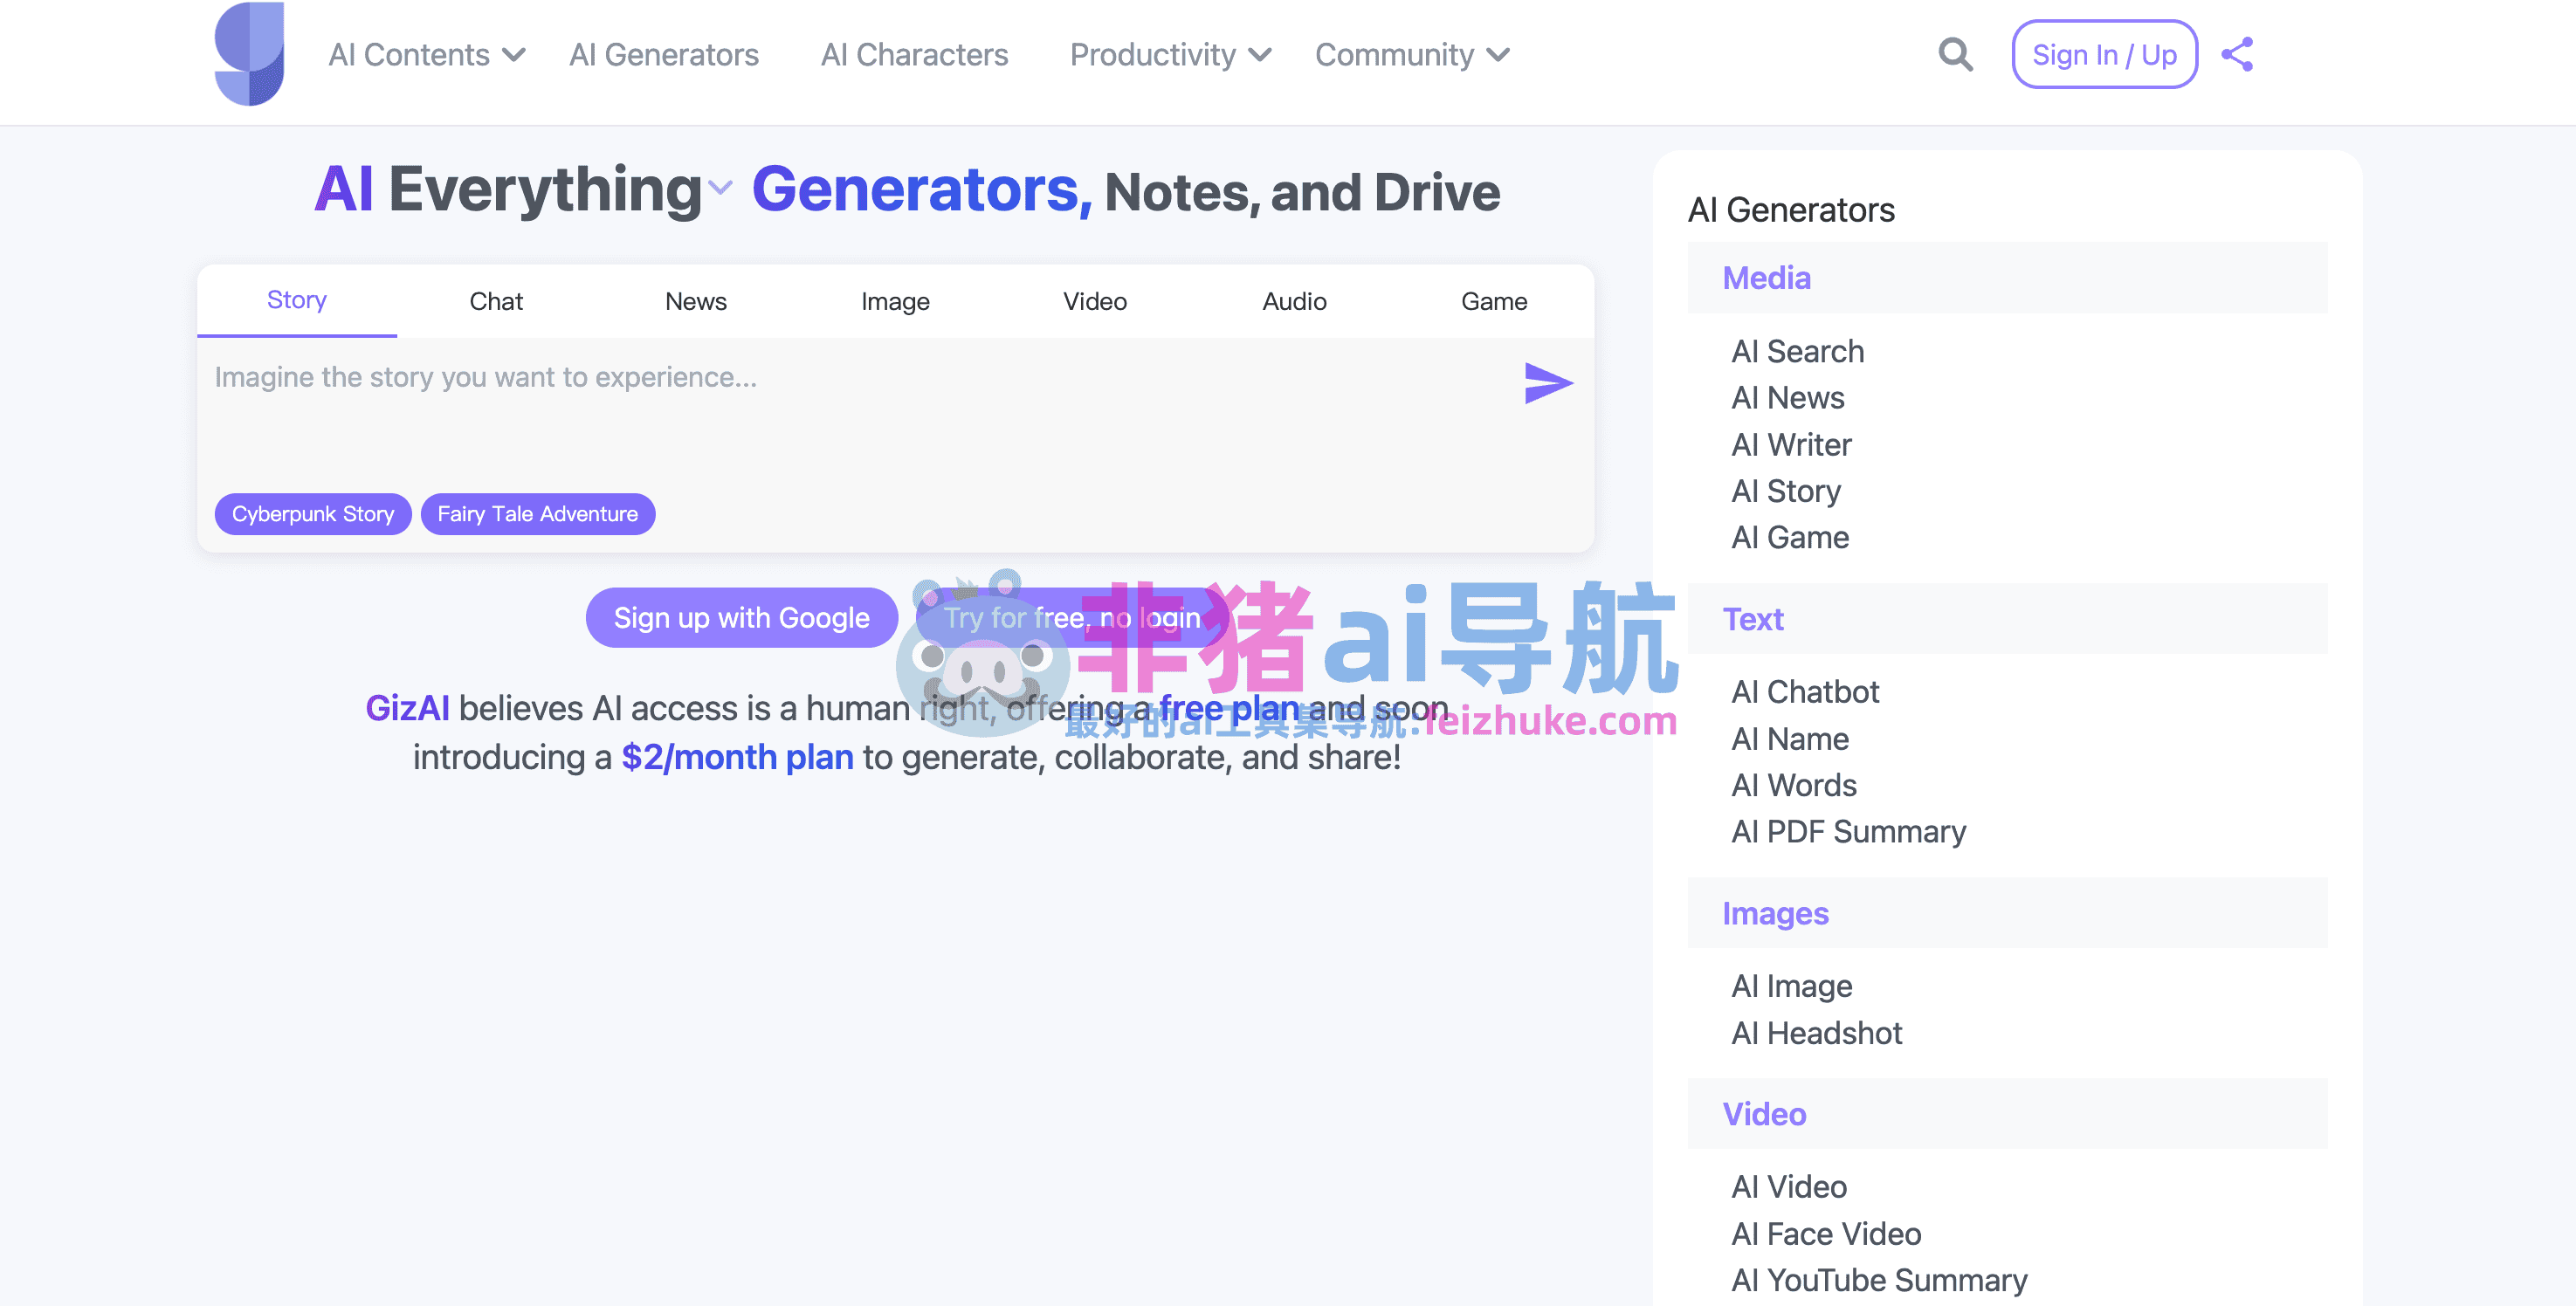The width and height of the screenshot is (2576, 1306).
Task: Click the GizAI logo icon
Action: click(249, 54)
